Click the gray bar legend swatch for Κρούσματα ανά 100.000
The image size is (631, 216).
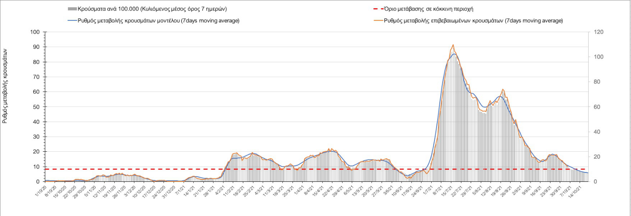(72, 9)
